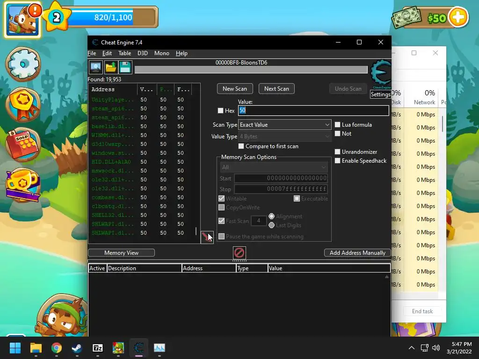479x359 pixels.
Task: Toggle the Unrandomizer checkbox
Action: (x=338, y=152)
